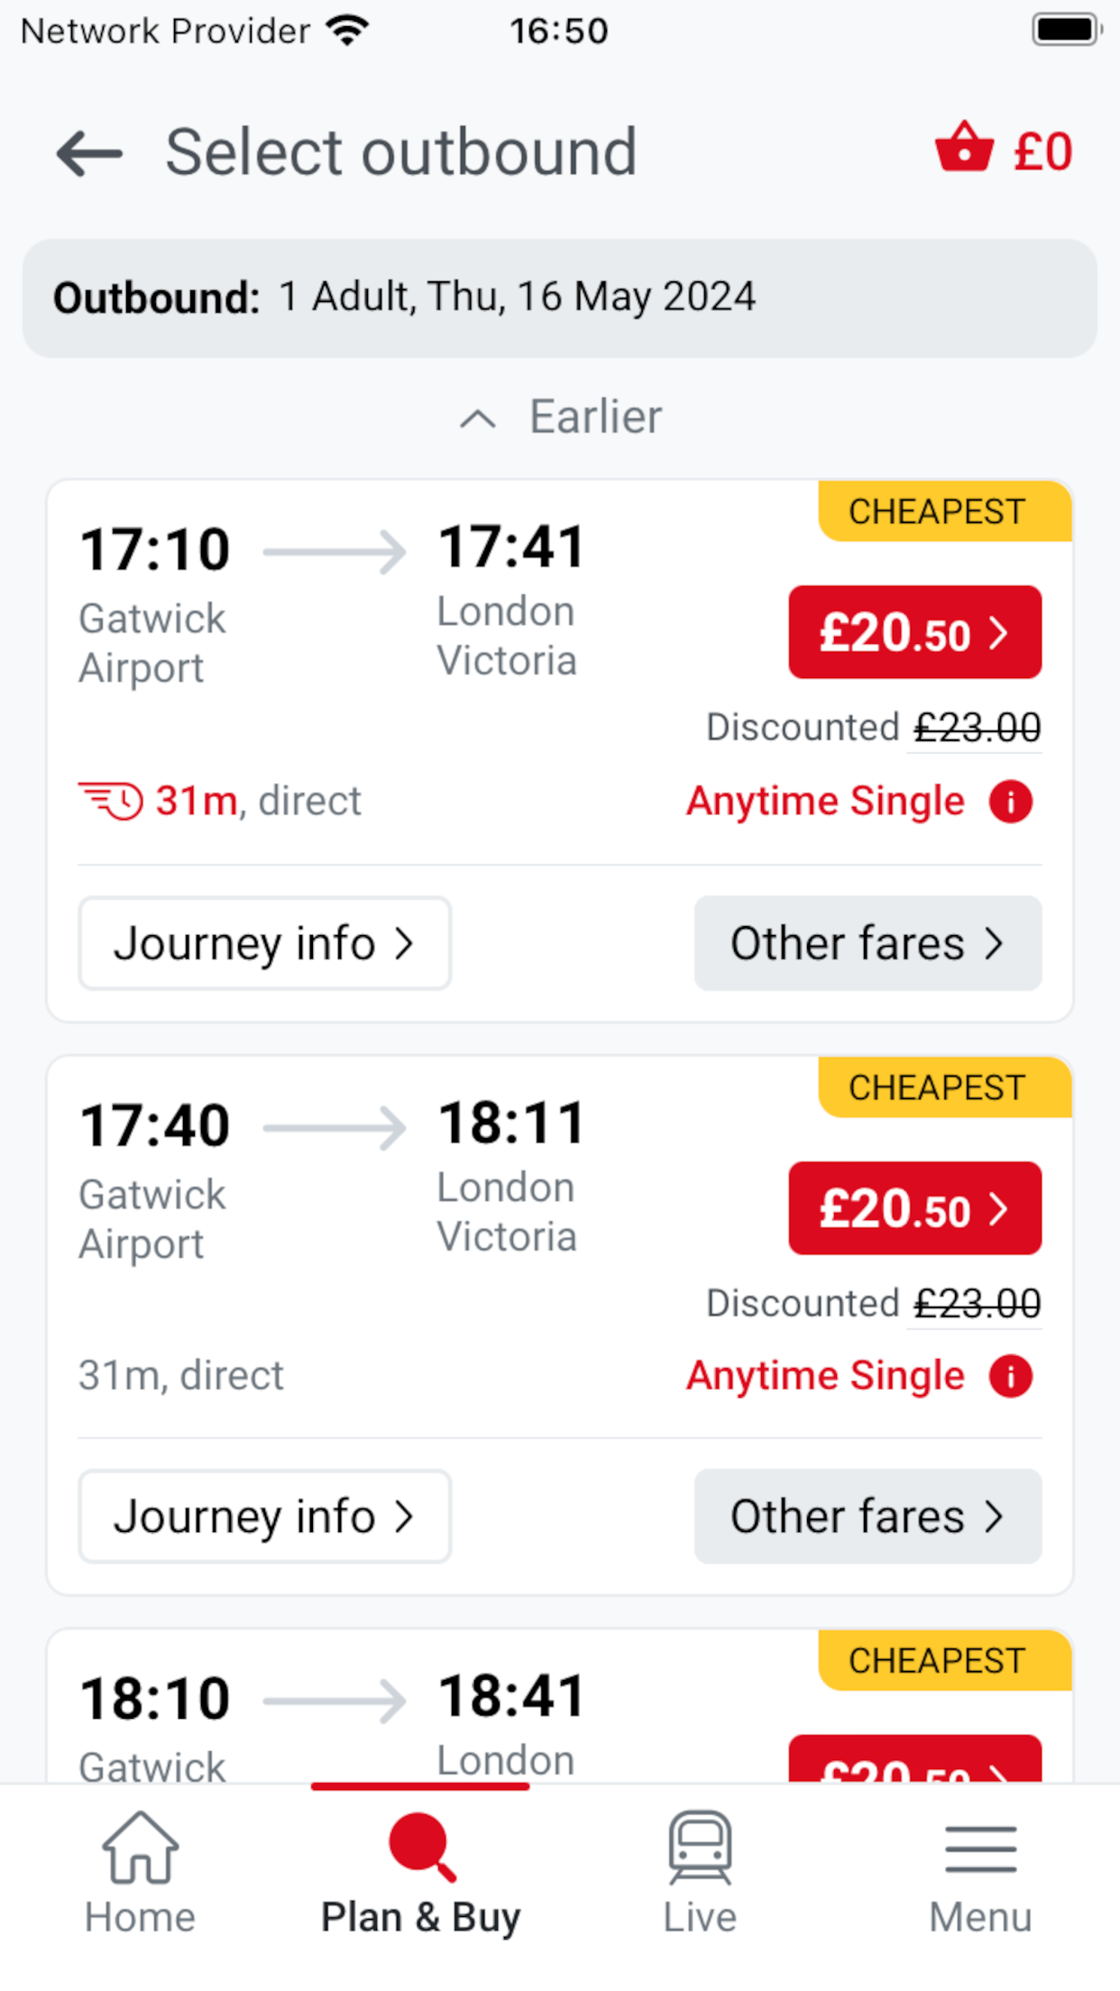Image resolution: width=1120 pixels, height=1991 pixels.
Task: Open Journey info for 17:40 departure
Action: click(x=264, y=1517)
